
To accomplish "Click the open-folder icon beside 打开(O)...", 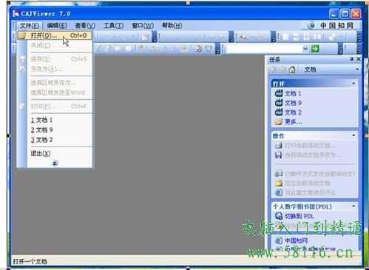I will click(x=22, y=36).
